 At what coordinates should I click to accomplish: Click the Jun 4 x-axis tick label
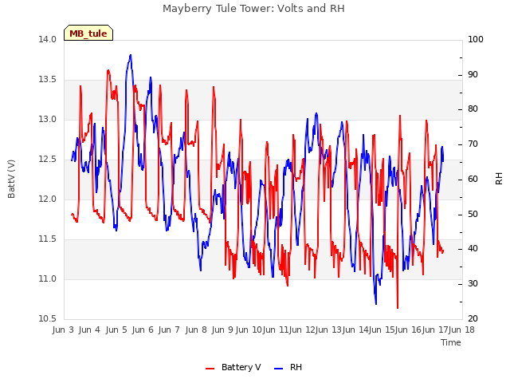coord(89,330)
